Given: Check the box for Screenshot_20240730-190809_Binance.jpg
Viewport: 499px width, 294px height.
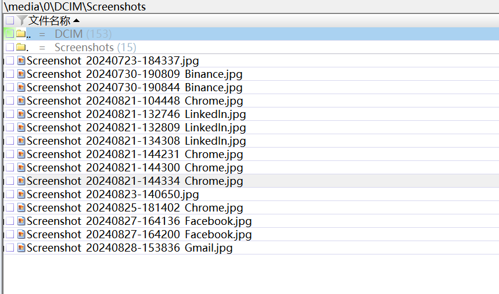Looking at the screenshot, I should 10,74.
